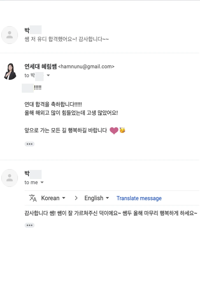Show trimmed content in 혜림쌤's message
The image size is (200, 281).
tap(29, 144)
